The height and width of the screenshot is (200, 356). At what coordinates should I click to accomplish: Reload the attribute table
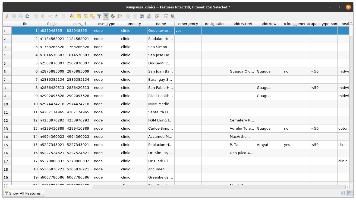[x=27, y=16]
